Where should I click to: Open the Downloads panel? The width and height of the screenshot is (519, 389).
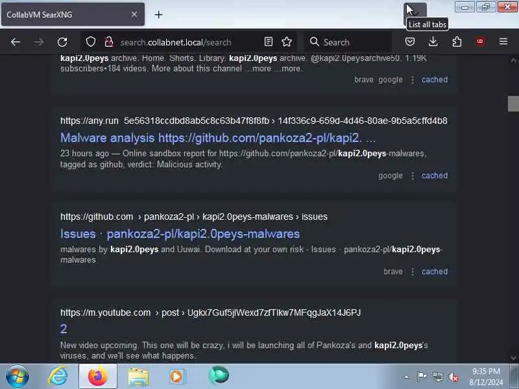(433, 41)
